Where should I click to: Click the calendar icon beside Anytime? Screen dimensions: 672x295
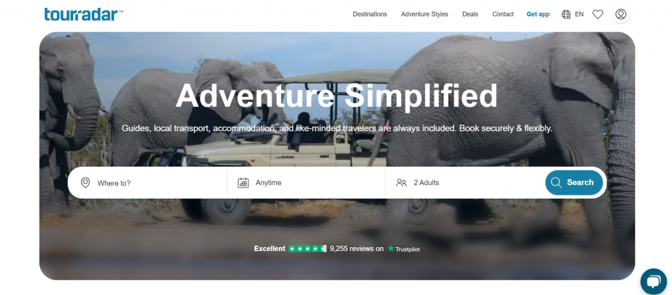pos(243,183)
